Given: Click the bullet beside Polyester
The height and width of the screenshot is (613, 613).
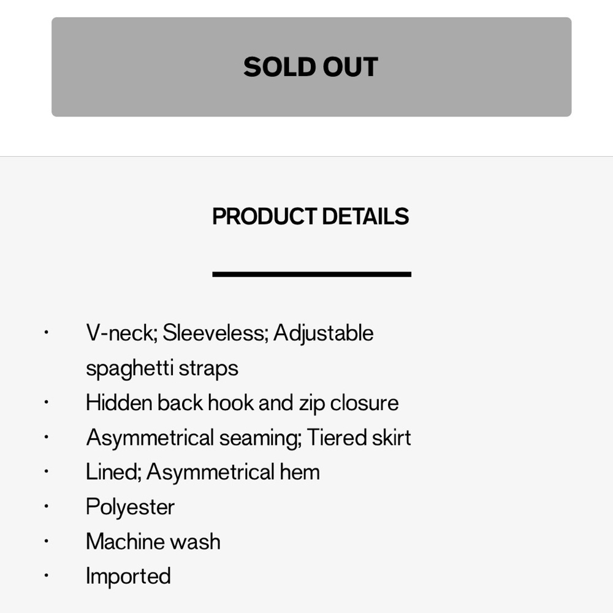Looking at the screenshot, I should [46, 506].
